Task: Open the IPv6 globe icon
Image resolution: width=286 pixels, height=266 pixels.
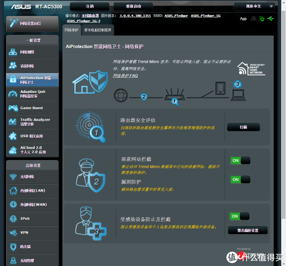Action: [x=13, y=218]
